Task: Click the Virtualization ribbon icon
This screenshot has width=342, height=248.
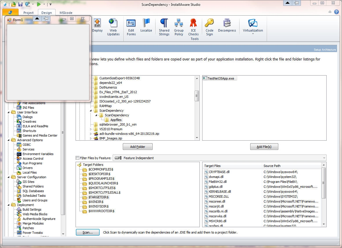Action: pos(253,23)
